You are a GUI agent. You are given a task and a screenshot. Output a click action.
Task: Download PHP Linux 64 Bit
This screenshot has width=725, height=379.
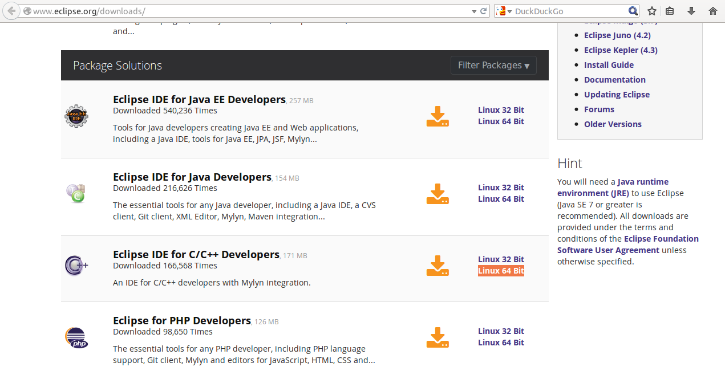[501, 343]
